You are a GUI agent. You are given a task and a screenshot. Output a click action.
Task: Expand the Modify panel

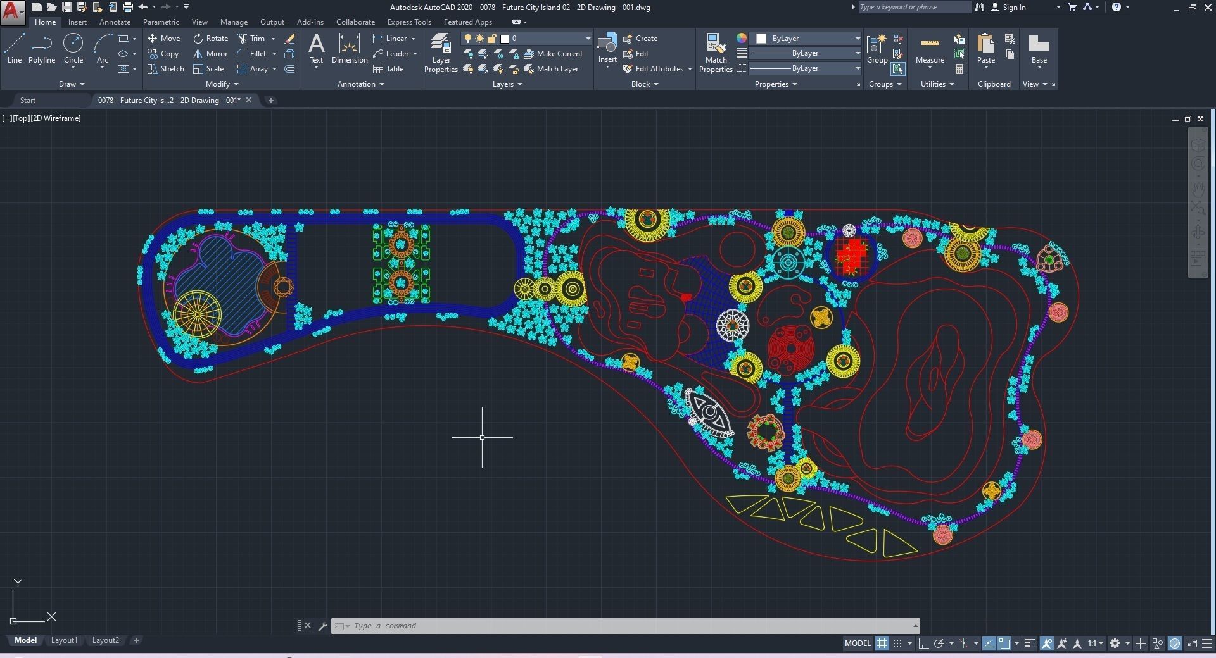pyautogui.click(x=222, y=84)
